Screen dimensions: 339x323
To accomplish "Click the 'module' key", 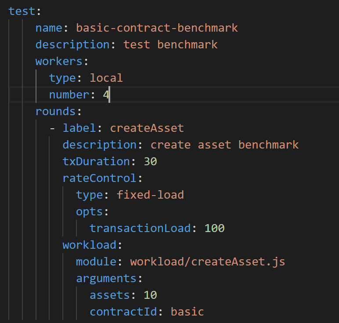I will 96,261.
